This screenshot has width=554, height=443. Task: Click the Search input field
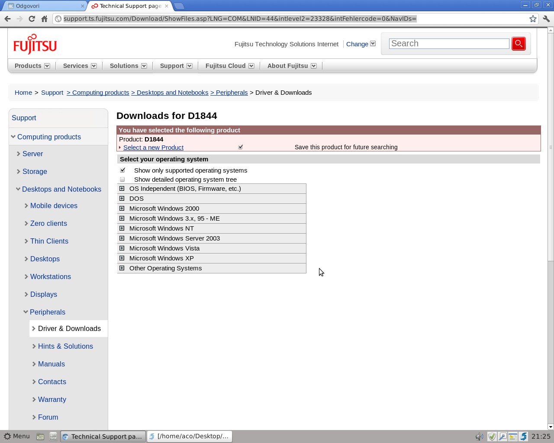[449, 44]
